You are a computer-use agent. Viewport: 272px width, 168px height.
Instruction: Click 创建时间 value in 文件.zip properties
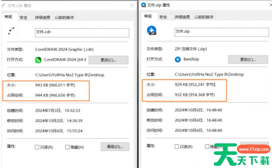(x=198, y=110)
